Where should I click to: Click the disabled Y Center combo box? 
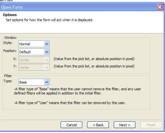point(34,67)
